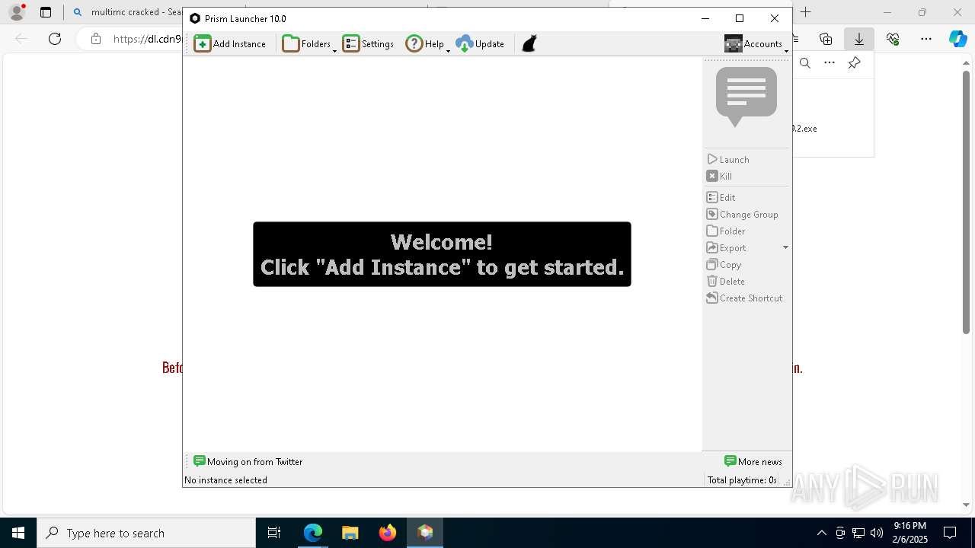Click the Edge back navigation arrow

pyautogui.click(x=21, y=39)
